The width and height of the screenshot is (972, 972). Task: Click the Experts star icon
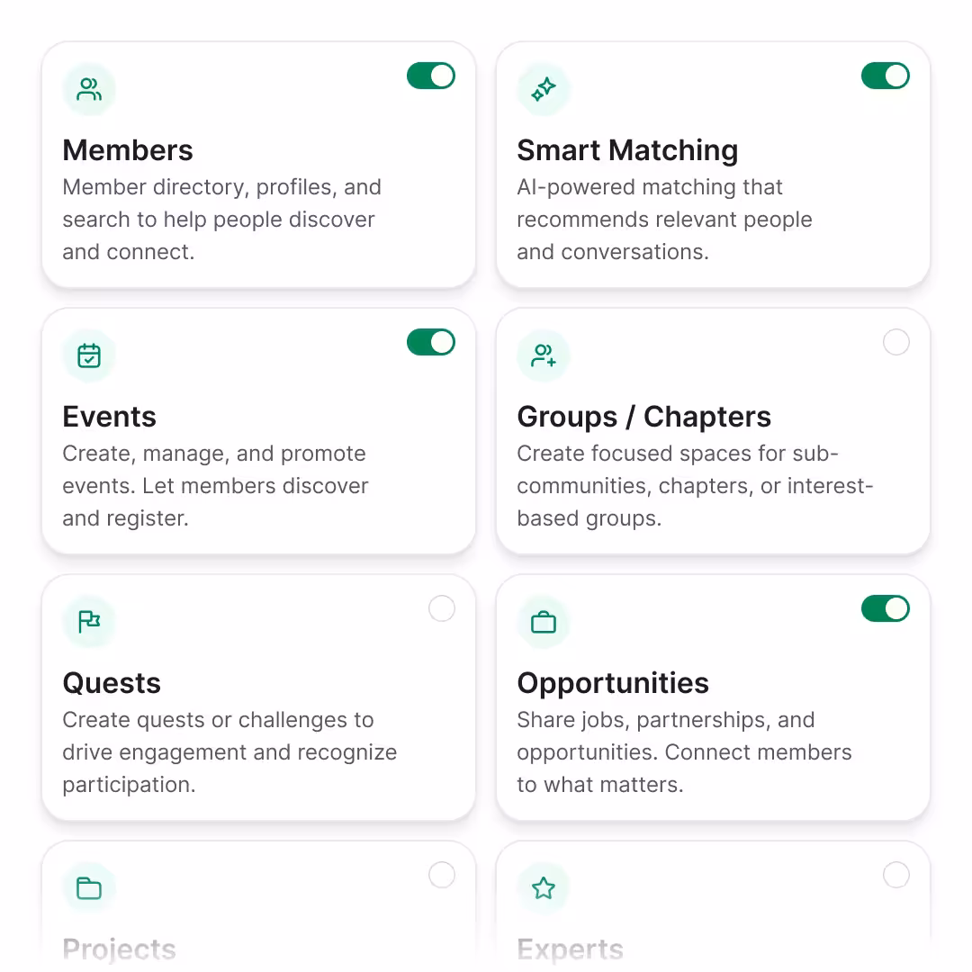544,888
